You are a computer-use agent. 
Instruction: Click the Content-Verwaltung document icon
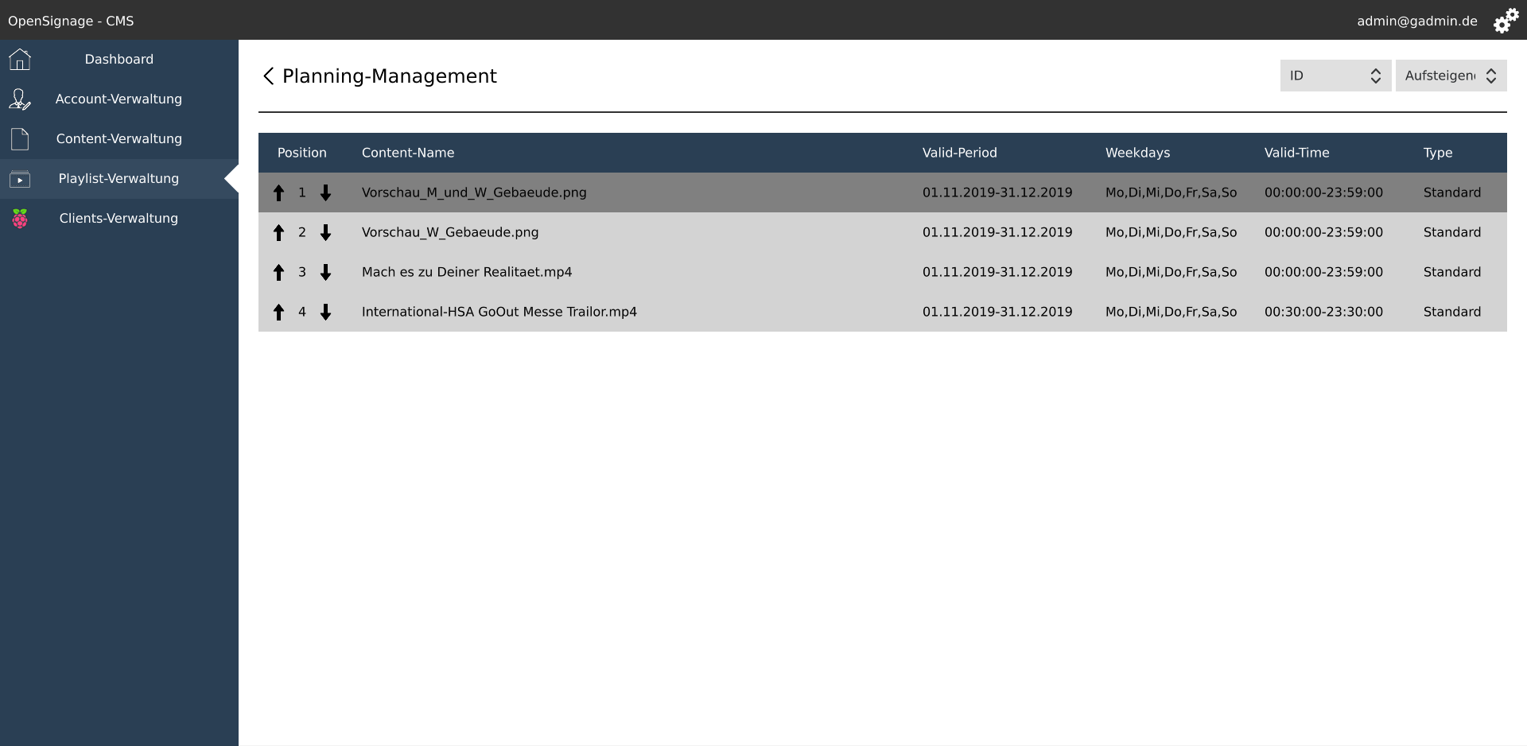(x=19, y=138)
